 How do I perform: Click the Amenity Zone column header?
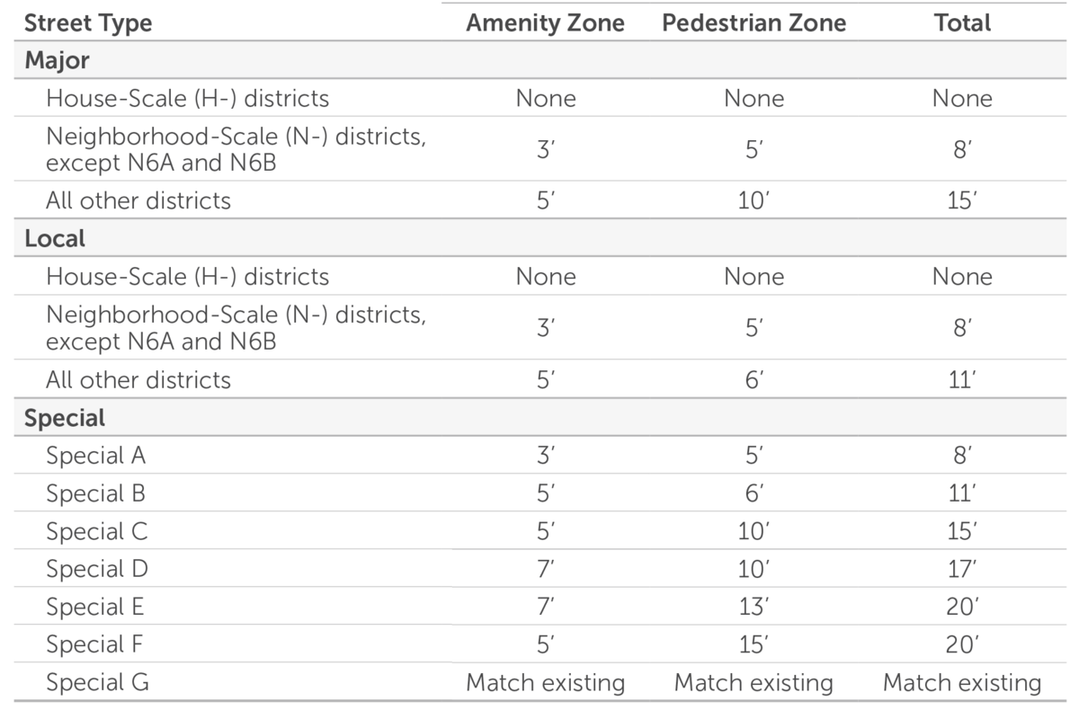pyautogui.click(x=545, y=22)
